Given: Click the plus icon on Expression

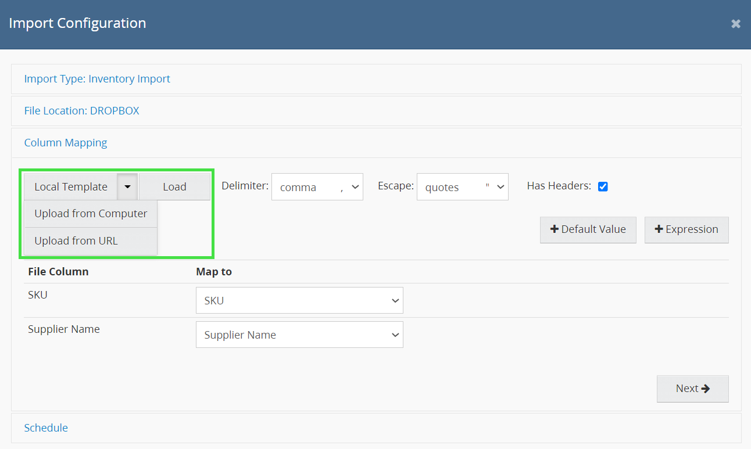Looking at the screenshot, I should click(659, 229).
